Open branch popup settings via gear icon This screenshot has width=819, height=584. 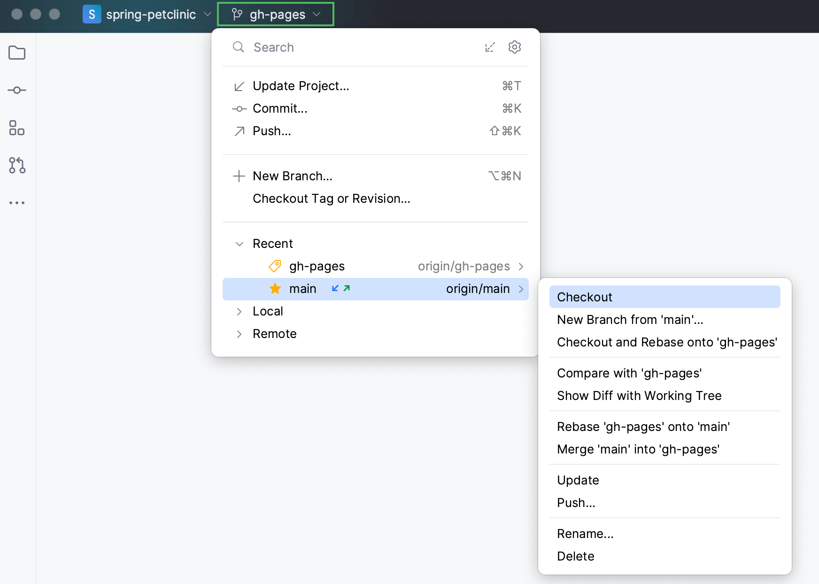[515, 47]
